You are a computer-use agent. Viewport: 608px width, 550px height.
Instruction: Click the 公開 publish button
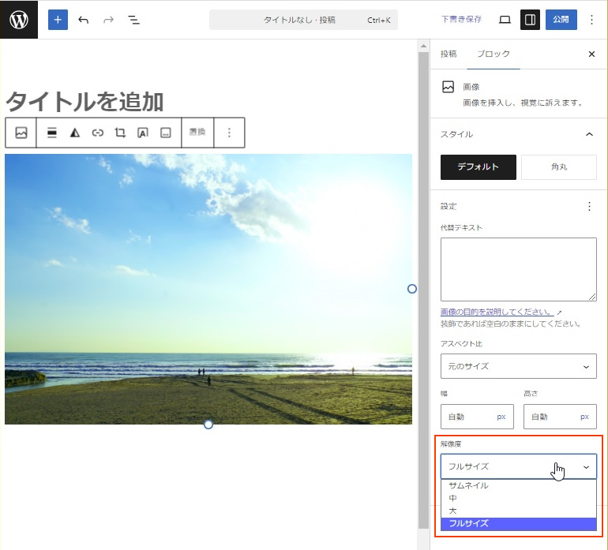(561, 20)
